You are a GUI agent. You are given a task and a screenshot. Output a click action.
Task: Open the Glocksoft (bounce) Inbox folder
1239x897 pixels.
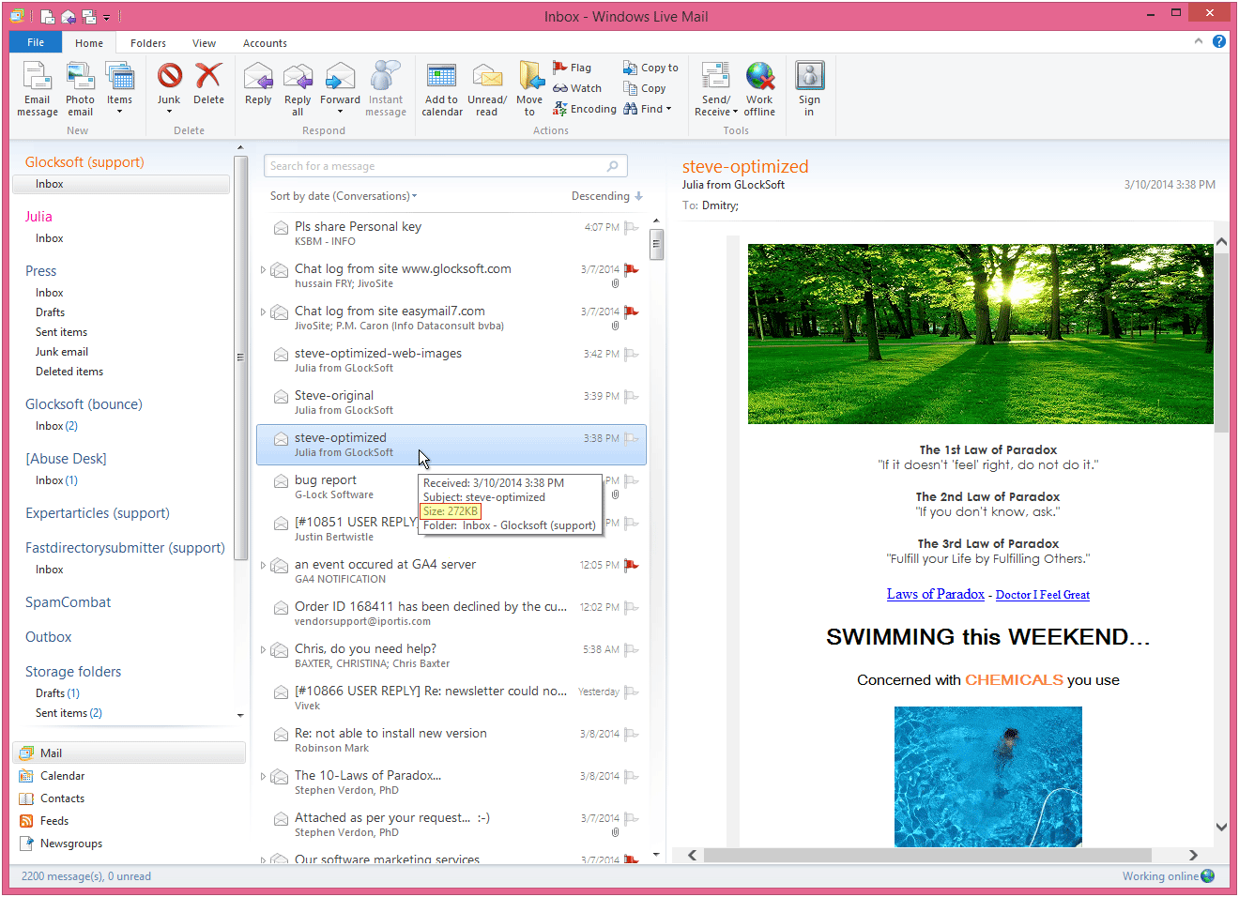click(56, 426)
